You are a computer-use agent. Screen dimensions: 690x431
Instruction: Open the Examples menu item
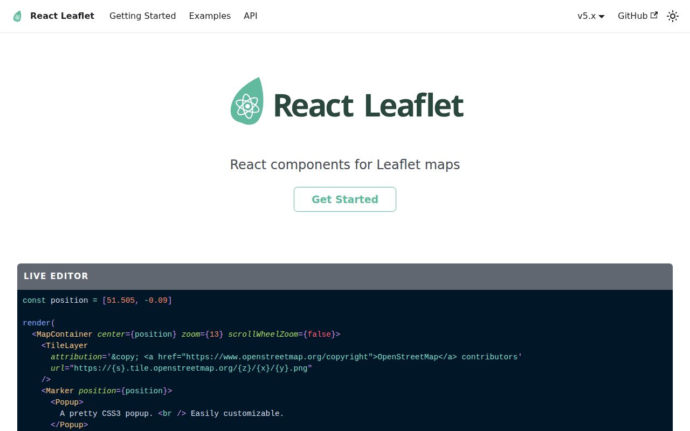[210, 16]
